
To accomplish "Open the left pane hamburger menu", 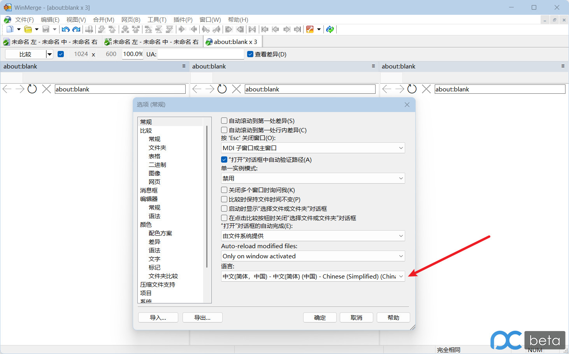I will (x=184, y=66).
